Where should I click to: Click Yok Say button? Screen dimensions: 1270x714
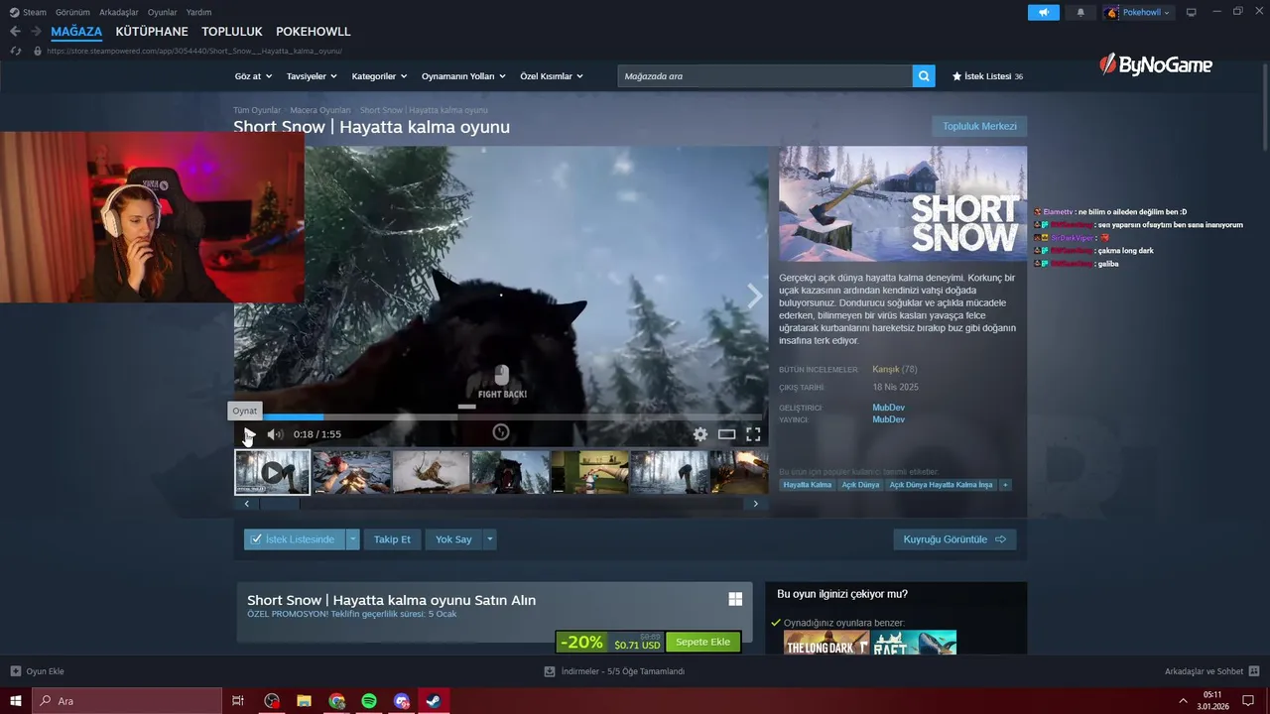pos(453,539)
